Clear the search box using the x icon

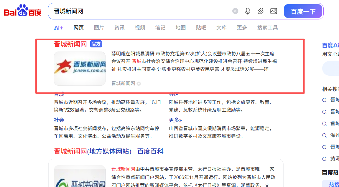[235, 11]
